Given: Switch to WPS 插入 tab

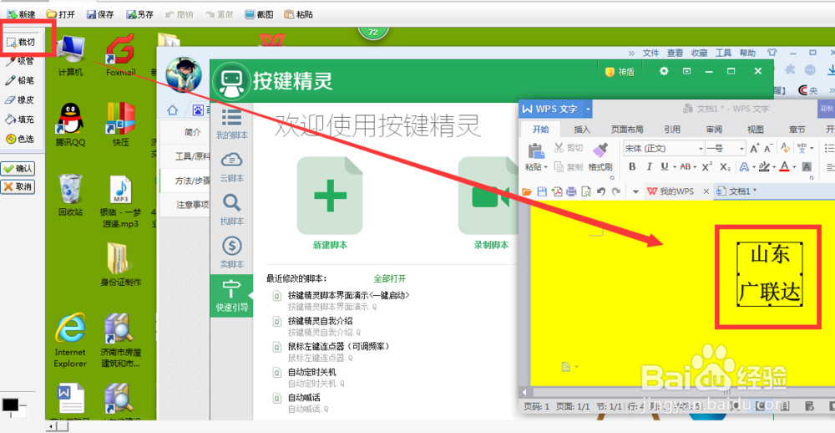Looking at the screenshot, I should (x=582, y=130).
